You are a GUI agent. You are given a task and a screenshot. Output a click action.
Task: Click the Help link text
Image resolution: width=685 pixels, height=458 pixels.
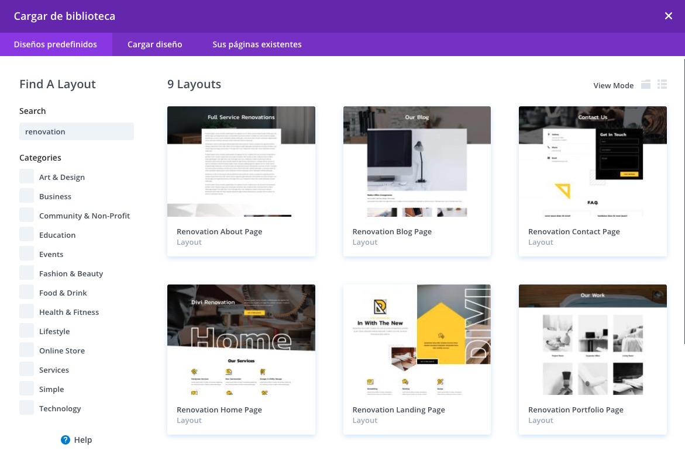[83, 440]
